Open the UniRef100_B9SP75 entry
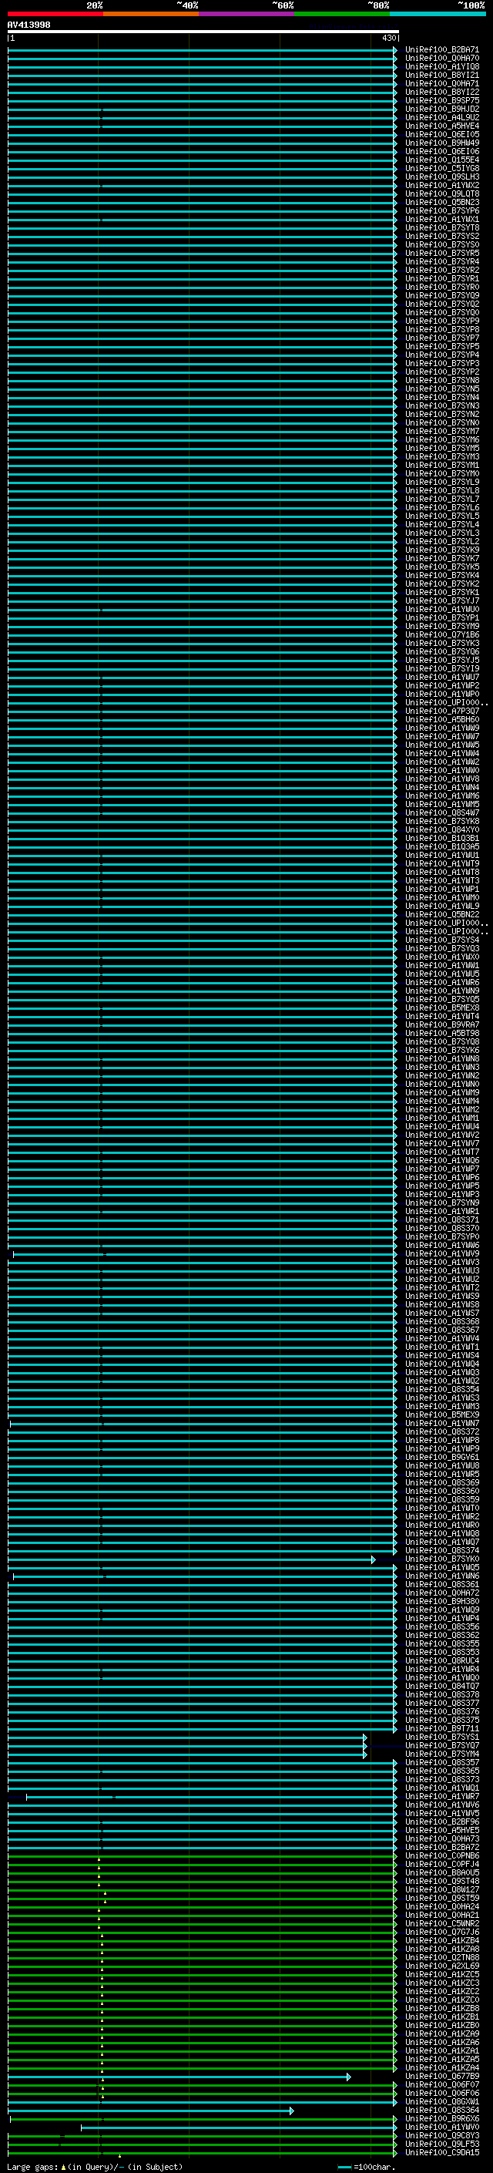The width and height of the screenshot is (493, 2173). tap(442, 100)
